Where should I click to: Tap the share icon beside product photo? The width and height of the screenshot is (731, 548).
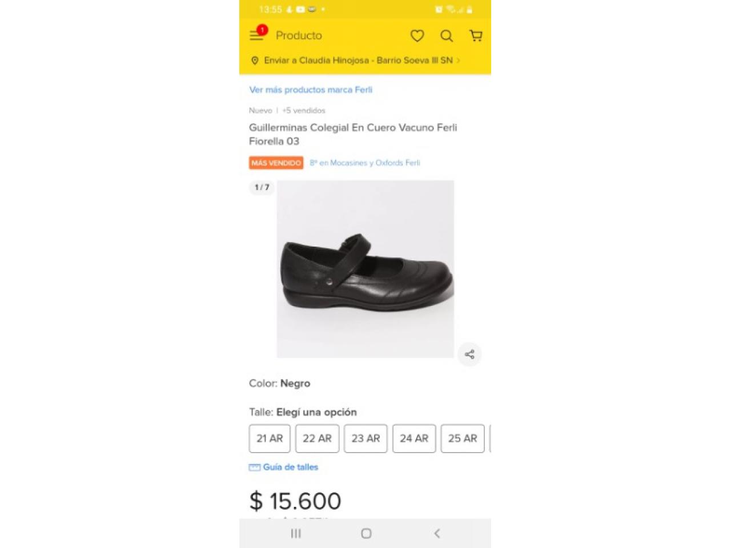click(469, 354)
